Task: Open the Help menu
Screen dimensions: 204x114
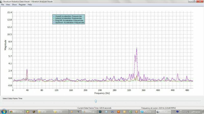Action: (30, 5)
